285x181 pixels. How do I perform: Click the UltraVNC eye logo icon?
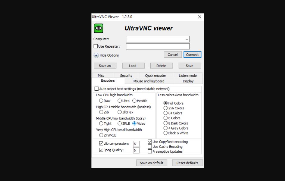98,28
